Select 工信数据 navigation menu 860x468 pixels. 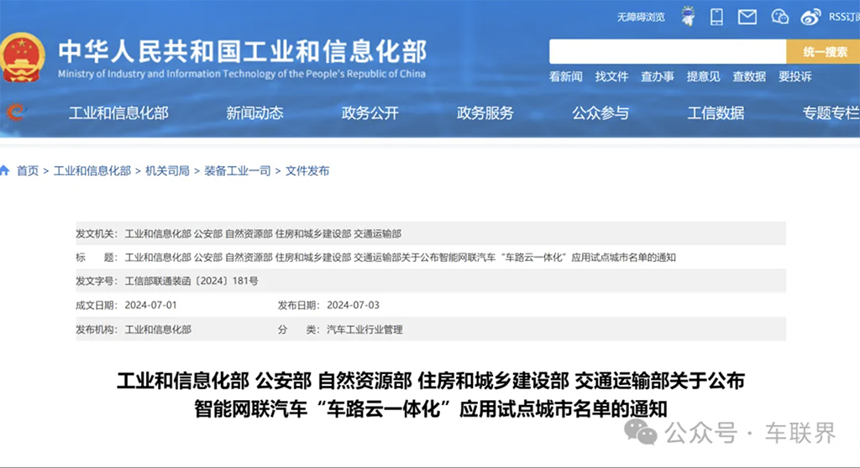(x=716, y=113)
